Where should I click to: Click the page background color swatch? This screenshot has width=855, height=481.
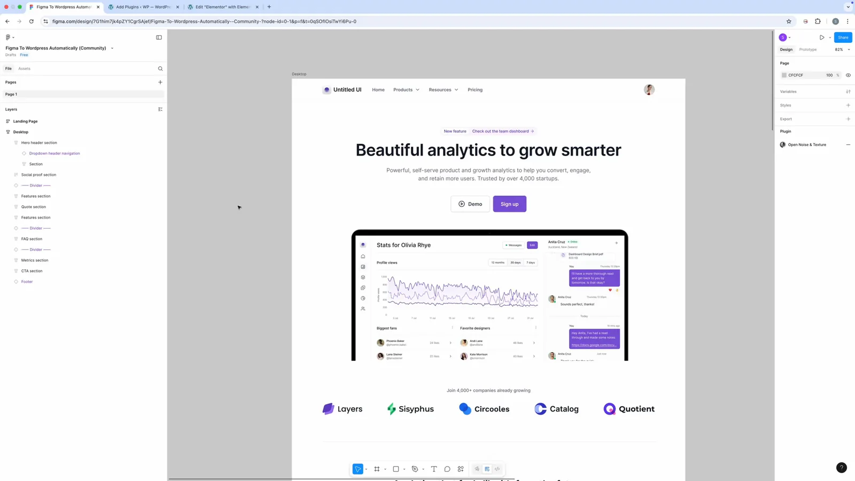click(x=784, y=75)
